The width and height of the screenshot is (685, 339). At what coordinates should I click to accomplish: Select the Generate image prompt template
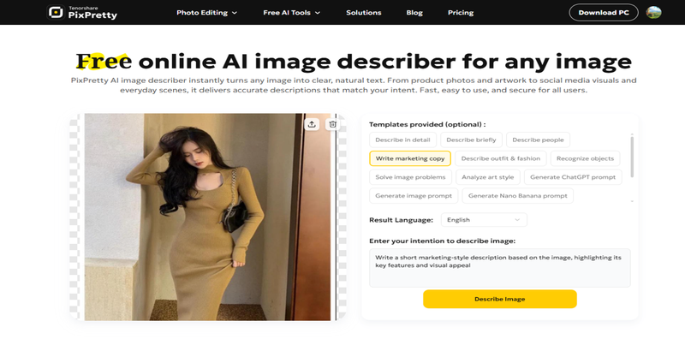(x=414, y=196)
